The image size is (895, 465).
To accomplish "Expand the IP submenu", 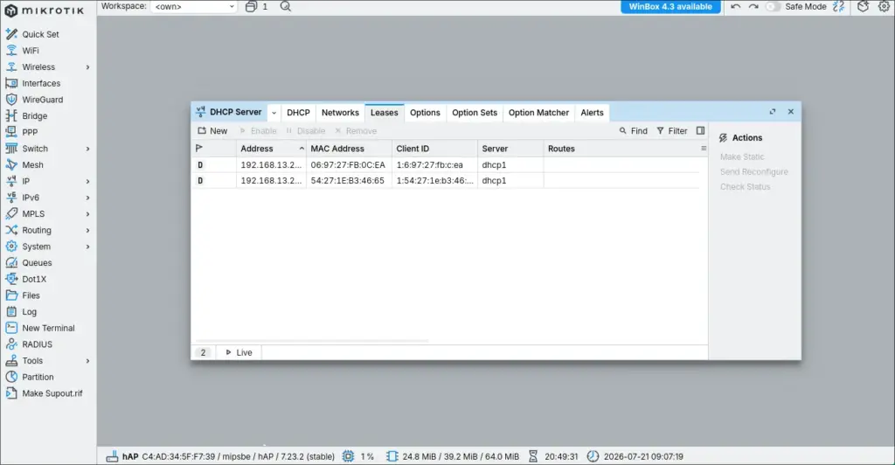I will click(x=88, y=182).
